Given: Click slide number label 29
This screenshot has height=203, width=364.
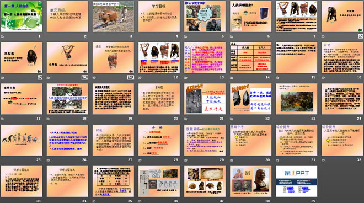Looking at the screenshot, I should click(222, 160).
